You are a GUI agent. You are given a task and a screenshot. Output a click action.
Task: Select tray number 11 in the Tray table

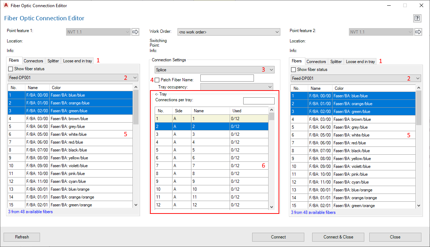[211, 197]
